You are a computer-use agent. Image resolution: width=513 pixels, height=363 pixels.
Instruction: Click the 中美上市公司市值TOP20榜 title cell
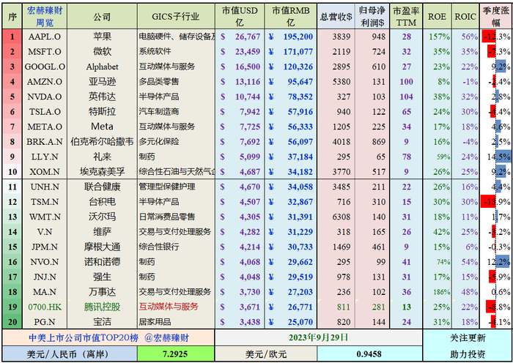[108, 337]
